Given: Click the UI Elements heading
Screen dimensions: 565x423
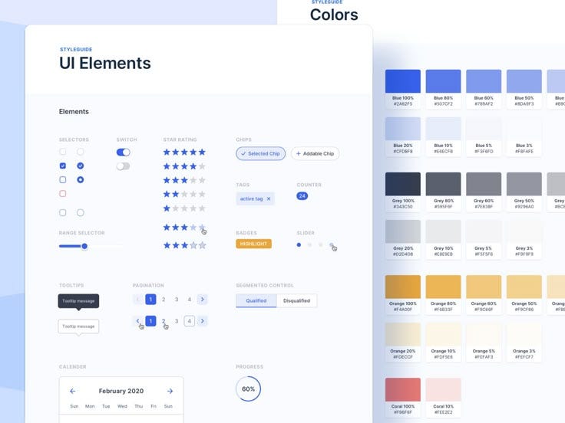Looking at the screenshot, I should tap(105, 64).
